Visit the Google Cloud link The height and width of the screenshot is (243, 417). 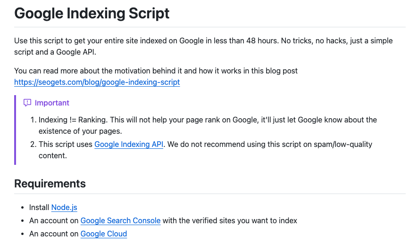coord(104,234)
